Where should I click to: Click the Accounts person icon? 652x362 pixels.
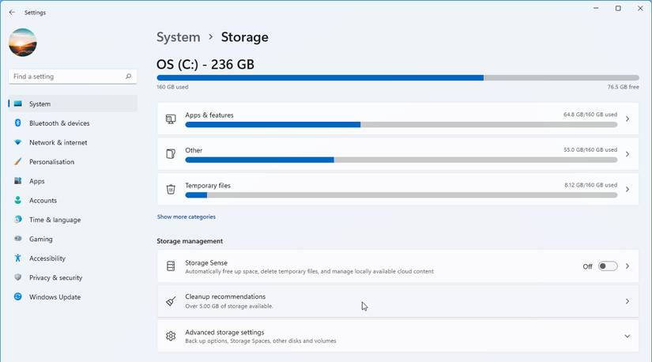click(18, 200)
